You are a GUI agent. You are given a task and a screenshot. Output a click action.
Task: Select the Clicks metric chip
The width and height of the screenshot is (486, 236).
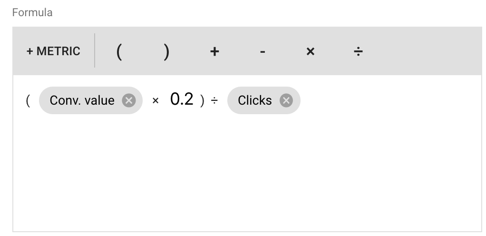[255, 100]
